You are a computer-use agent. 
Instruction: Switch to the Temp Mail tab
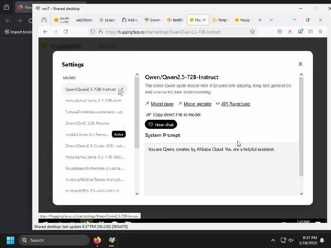tap(220, 20)
